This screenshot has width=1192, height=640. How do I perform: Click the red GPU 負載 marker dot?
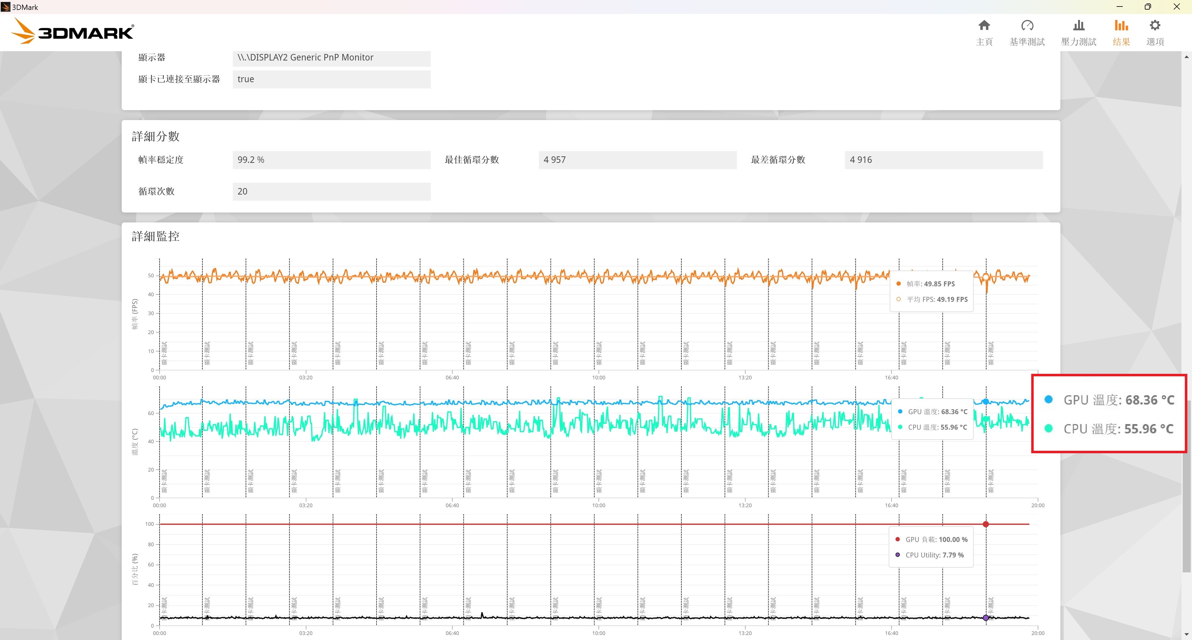click(x=986, y=524)
